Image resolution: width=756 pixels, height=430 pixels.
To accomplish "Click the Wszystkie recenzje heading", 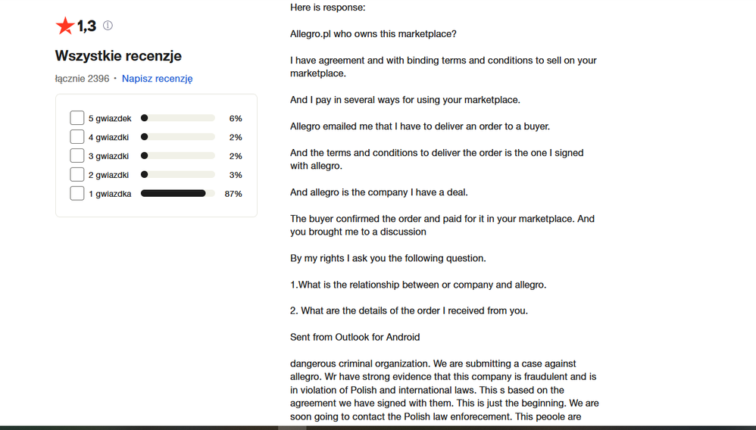I will point(118,55).
